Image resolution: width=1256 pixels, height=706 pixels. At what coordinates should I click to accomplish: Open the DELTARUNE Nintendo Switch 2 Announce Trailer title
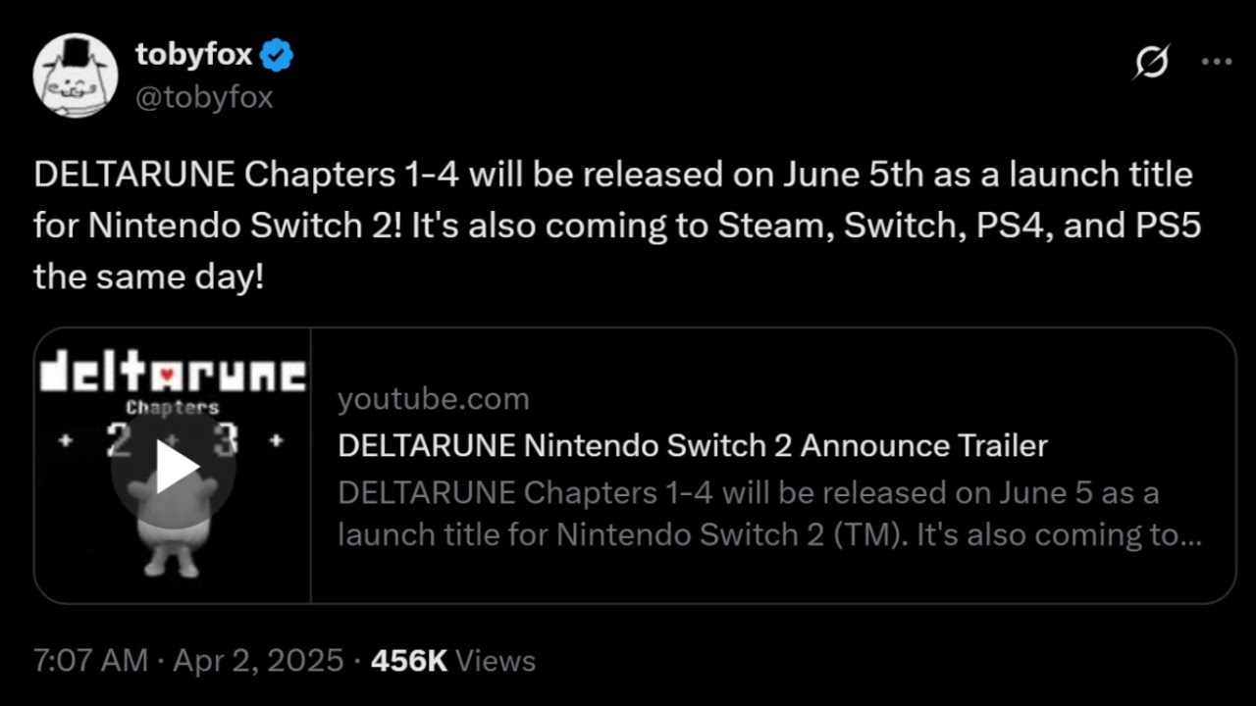[692, 446]
